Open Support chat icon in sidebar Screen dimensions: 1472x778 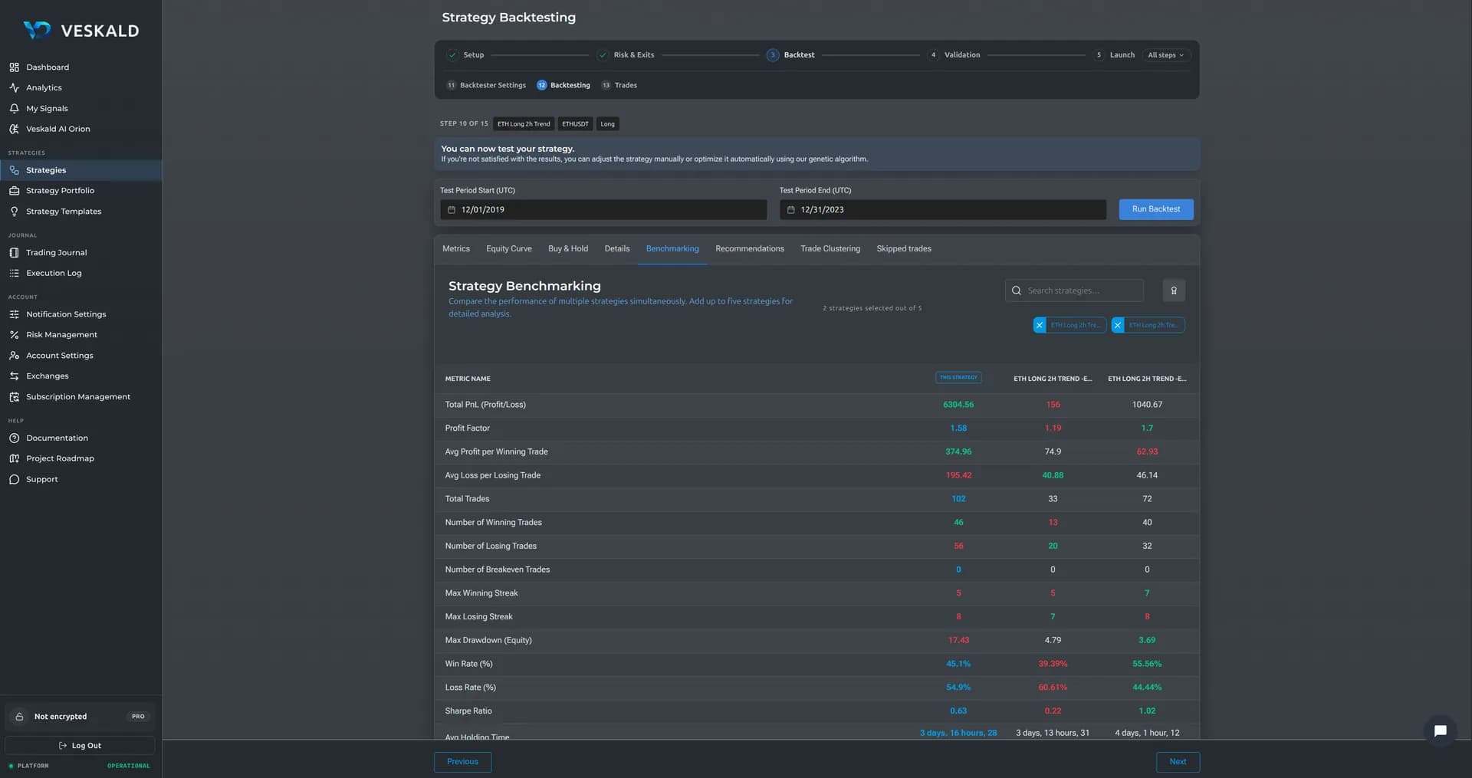[14, 480]
